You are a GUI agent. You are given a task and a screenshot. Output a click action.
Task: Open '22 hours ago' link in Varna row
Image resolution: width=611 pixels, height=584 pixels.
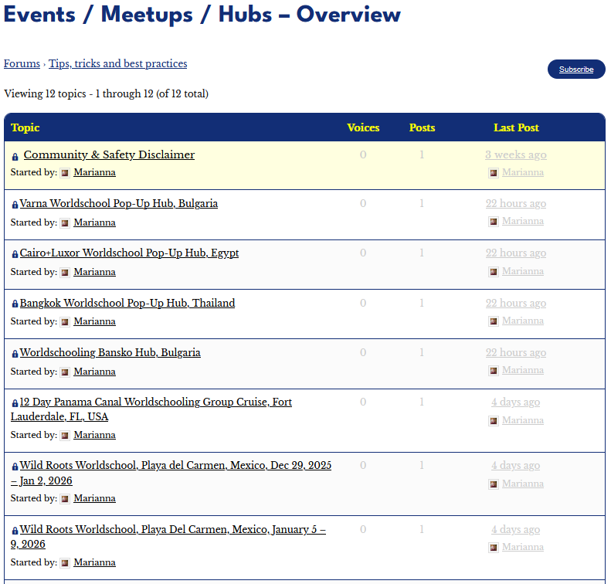(516, 203)
